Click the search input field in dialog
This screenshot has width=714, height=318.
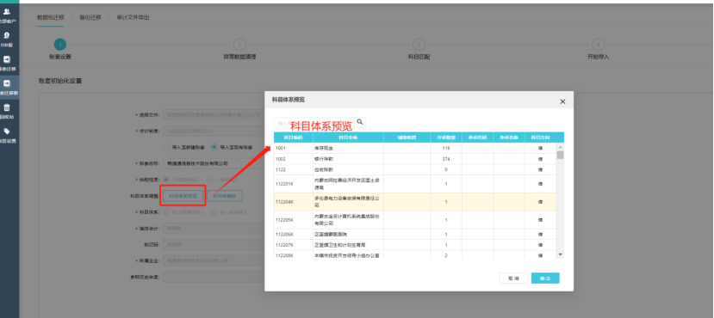pos(314,123)
